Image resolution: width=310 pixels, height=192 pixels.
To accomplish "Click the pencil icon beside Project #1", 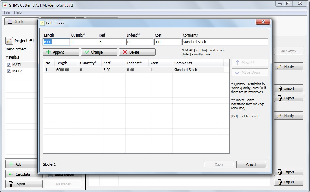I will (9, 41).
